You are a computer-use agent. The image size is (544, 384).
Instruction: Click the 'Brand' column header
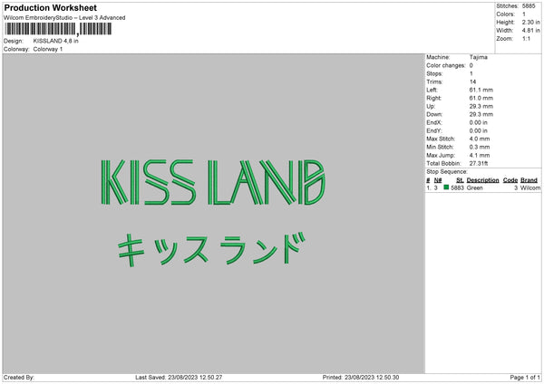[529, 180]
